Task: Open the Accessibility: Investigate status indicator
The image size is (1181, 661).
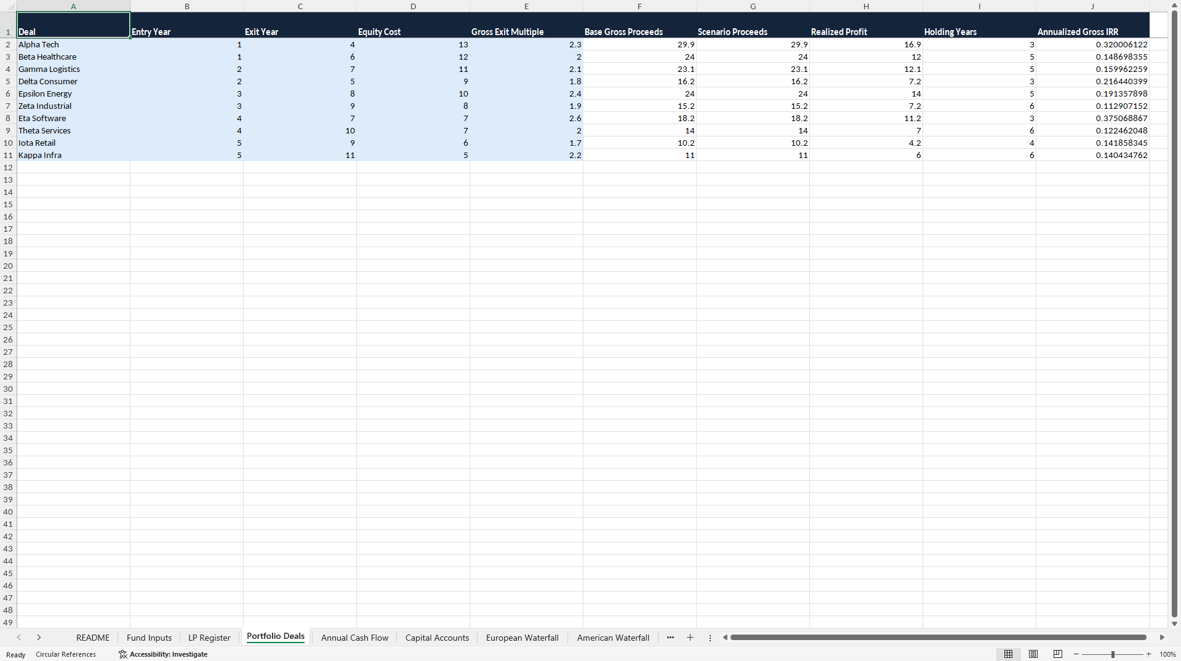Action: [x=163, y=654]
